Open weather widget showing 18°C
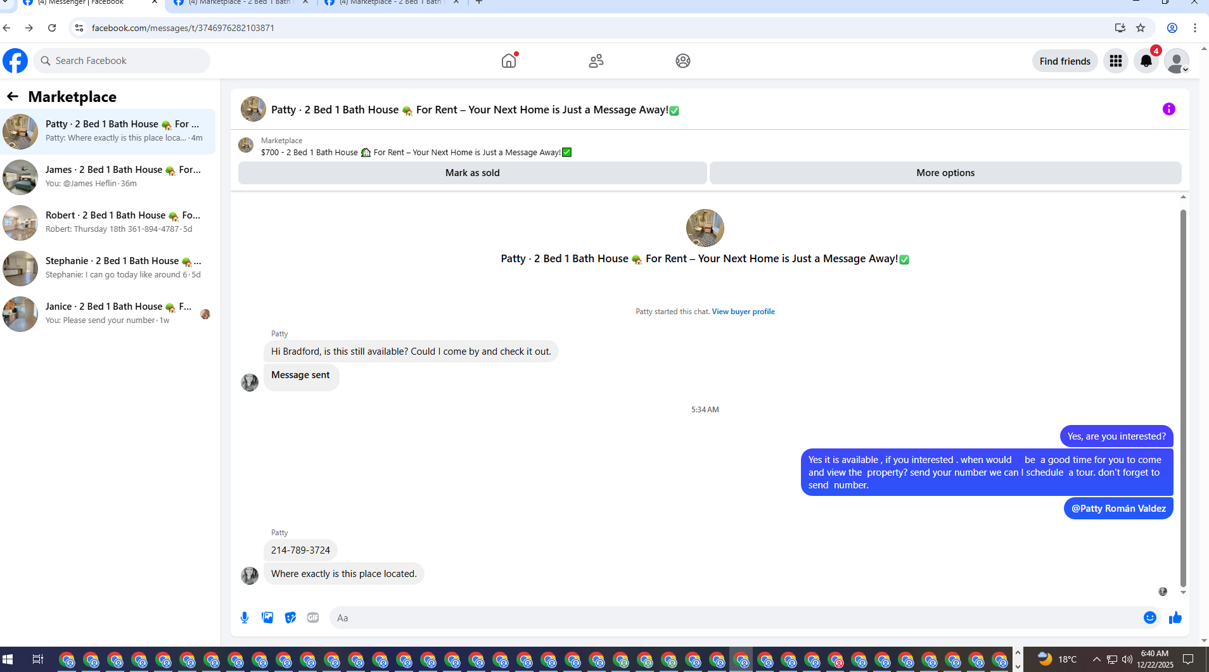1209x672 pixels. [1058, 659]
